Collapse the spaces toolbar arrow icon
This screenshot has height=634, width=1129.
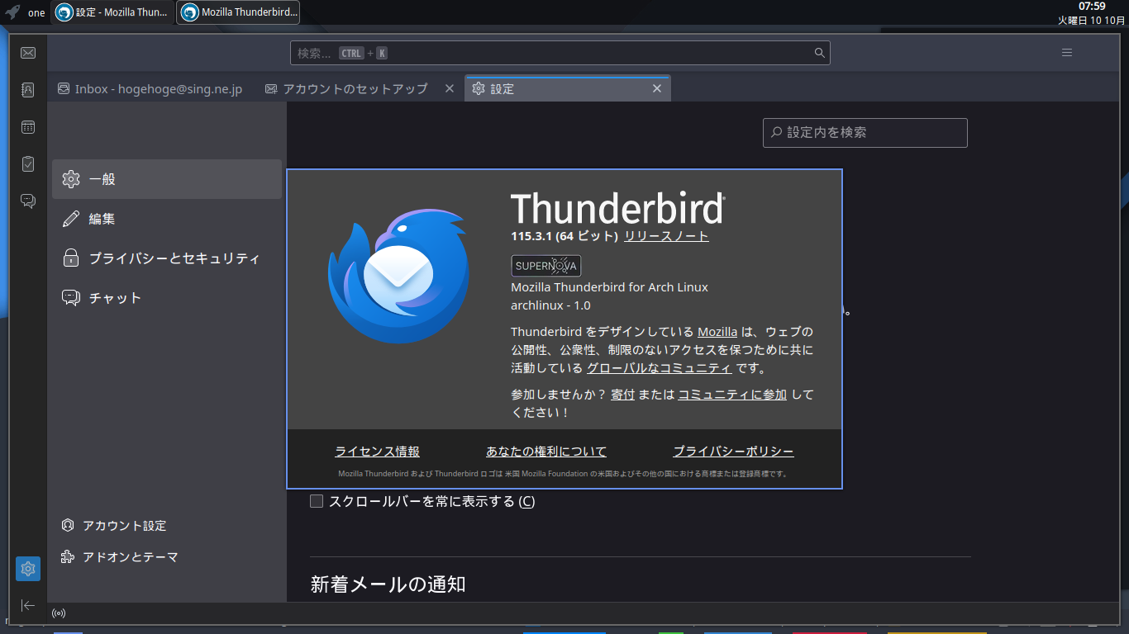28,605
